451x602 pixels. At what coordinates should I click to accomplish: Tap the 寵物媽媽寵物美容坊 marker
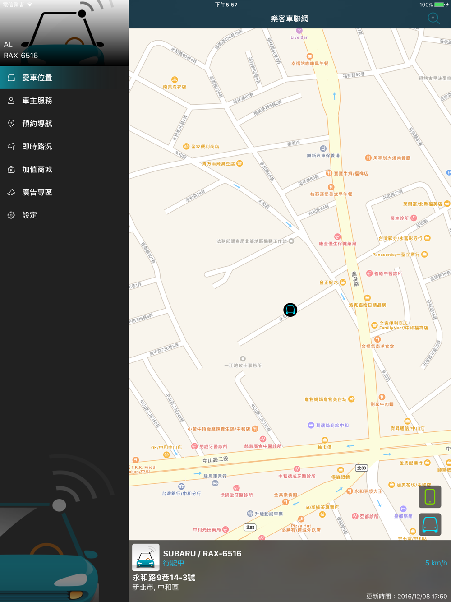pos(351,399)
